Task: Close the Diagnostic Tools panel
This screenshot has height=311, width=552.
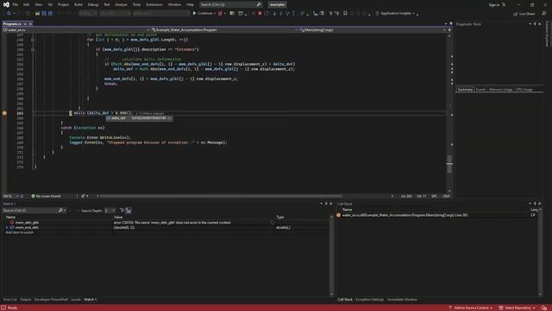Action: 540,24
